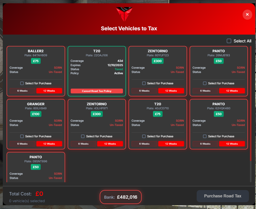Choose 12 Weeks for BALLER2 84TAH809
This screenshot has height=209, width=256.
(x=49, y=91)
